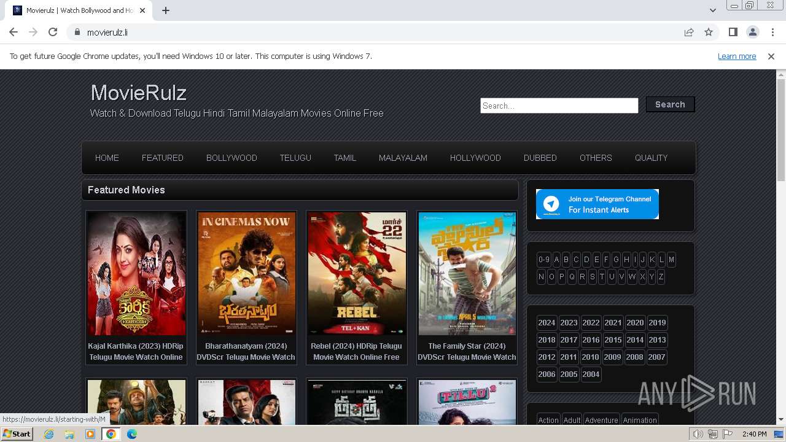786x442 pixels.
Task: Switch to Chrome on the taskbar
Action: click(x=111, y=434)
